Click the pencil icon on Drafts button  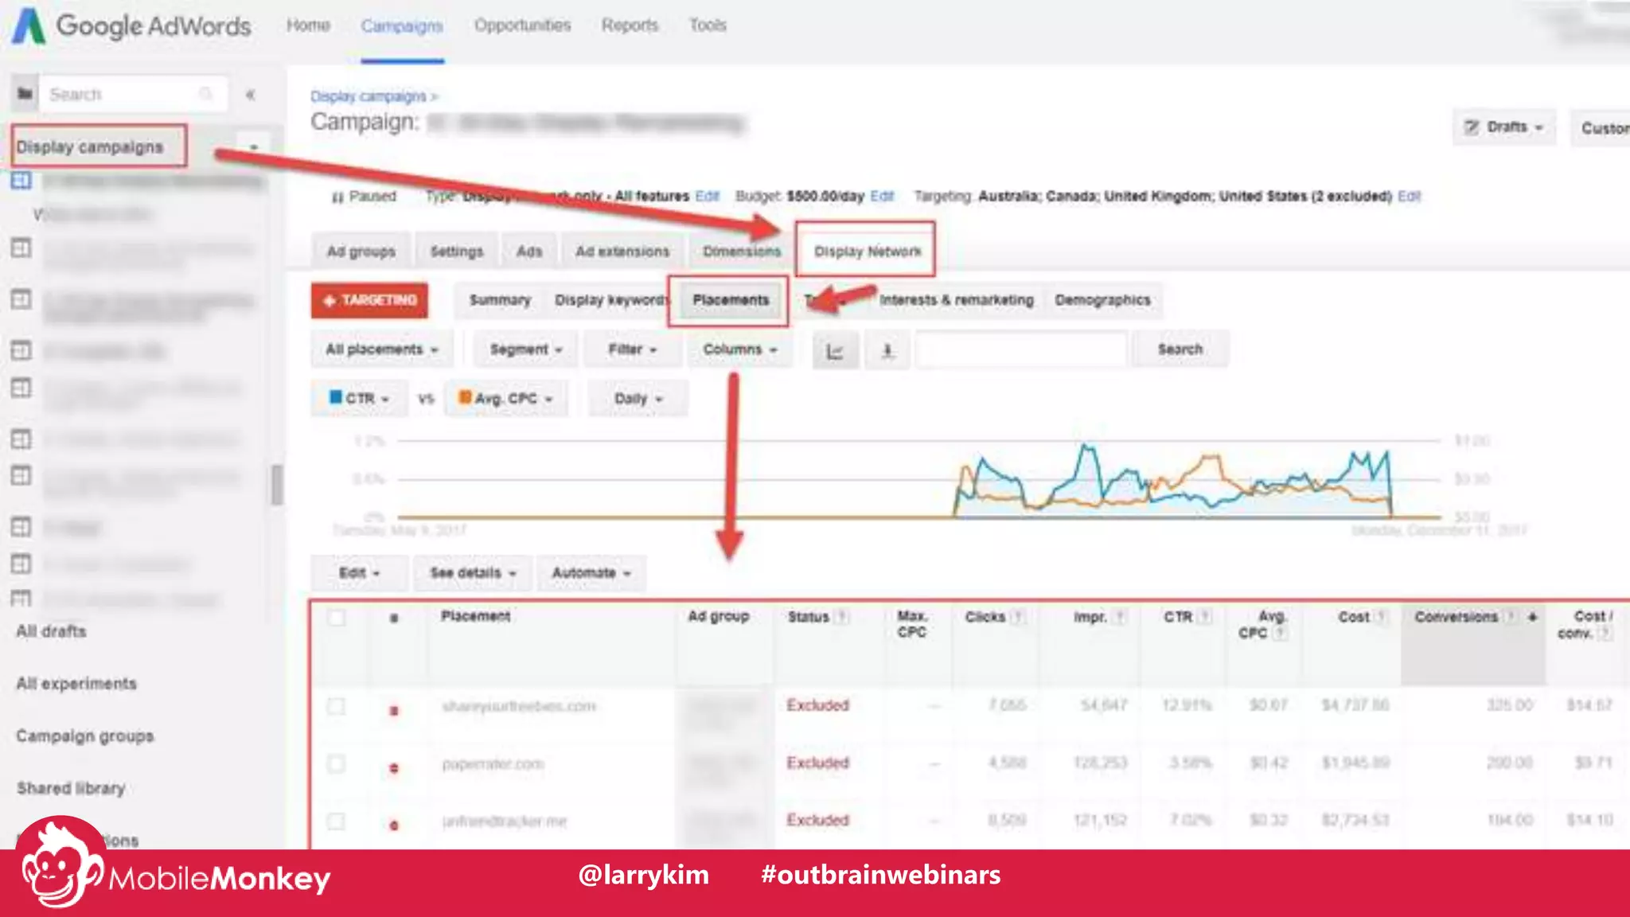(x=1472, y=127)
